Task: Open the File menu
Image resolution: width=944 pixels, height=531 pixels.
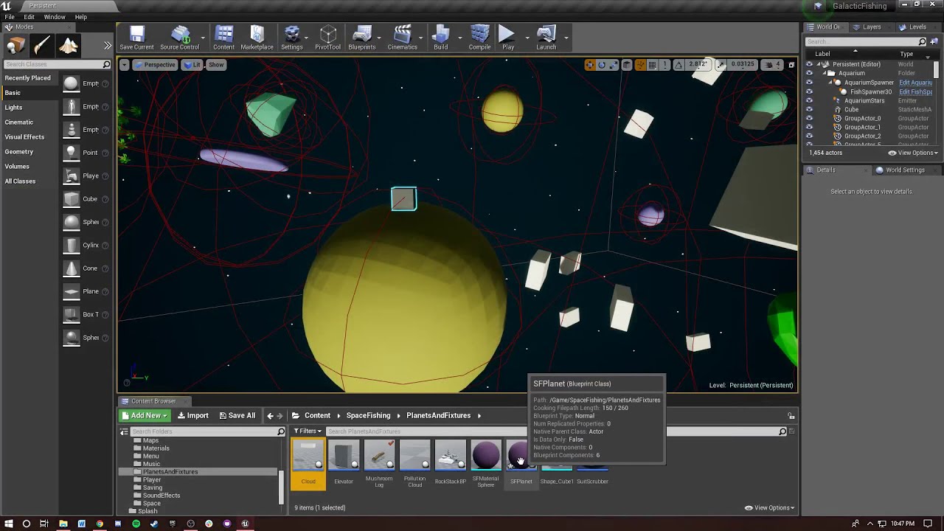Action: pyautogui.click(x=10, y=17)
